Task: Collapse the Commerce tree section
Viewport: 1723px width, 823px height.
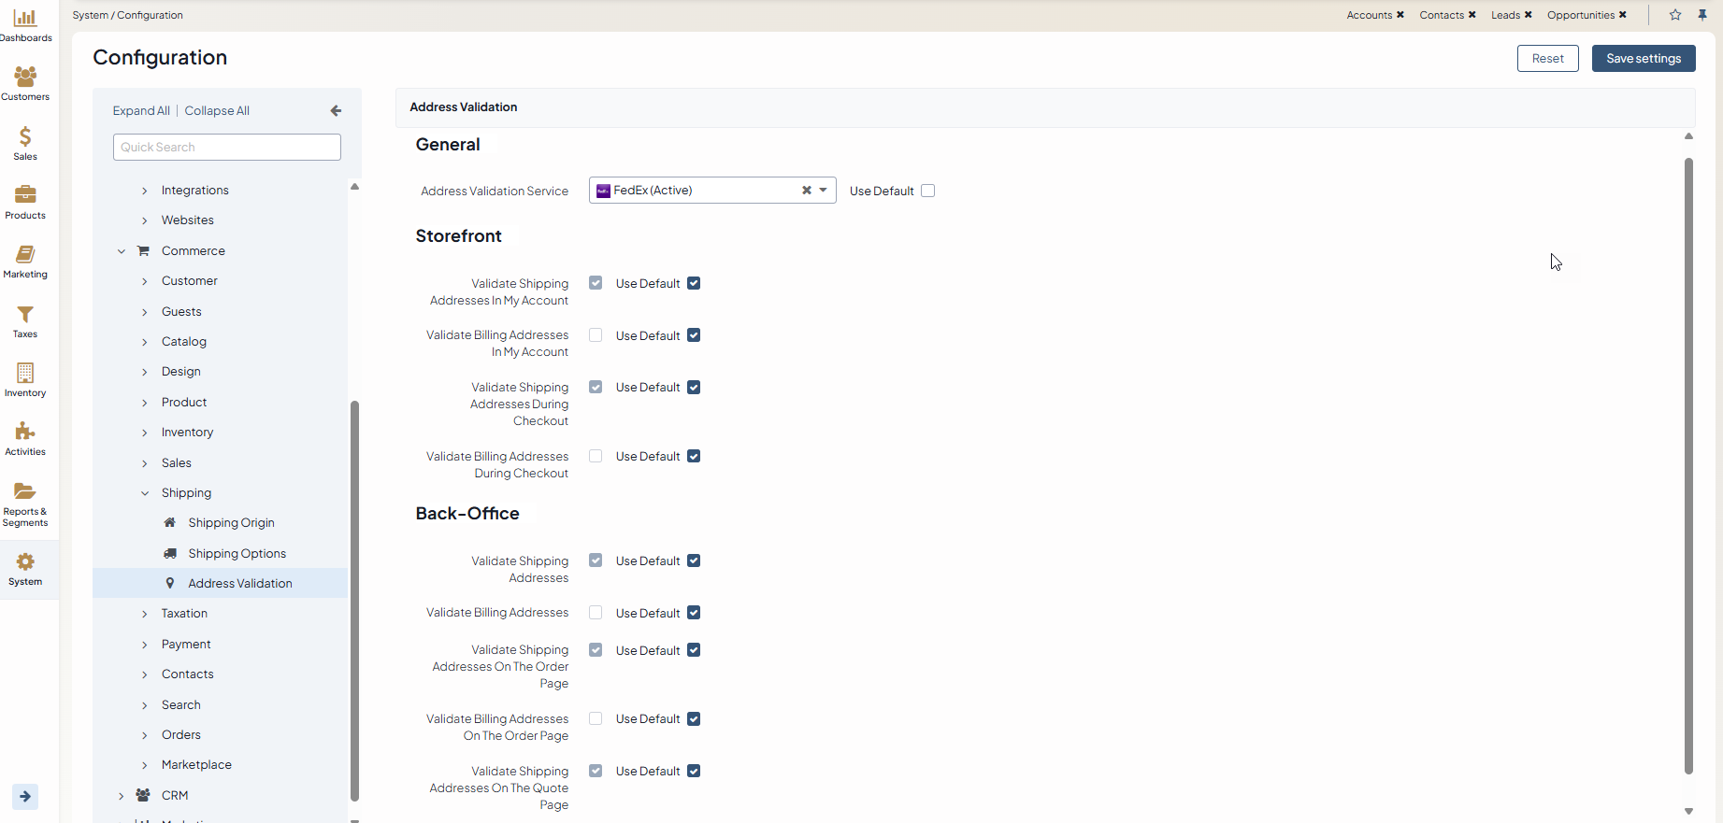Action: point(122,251)
